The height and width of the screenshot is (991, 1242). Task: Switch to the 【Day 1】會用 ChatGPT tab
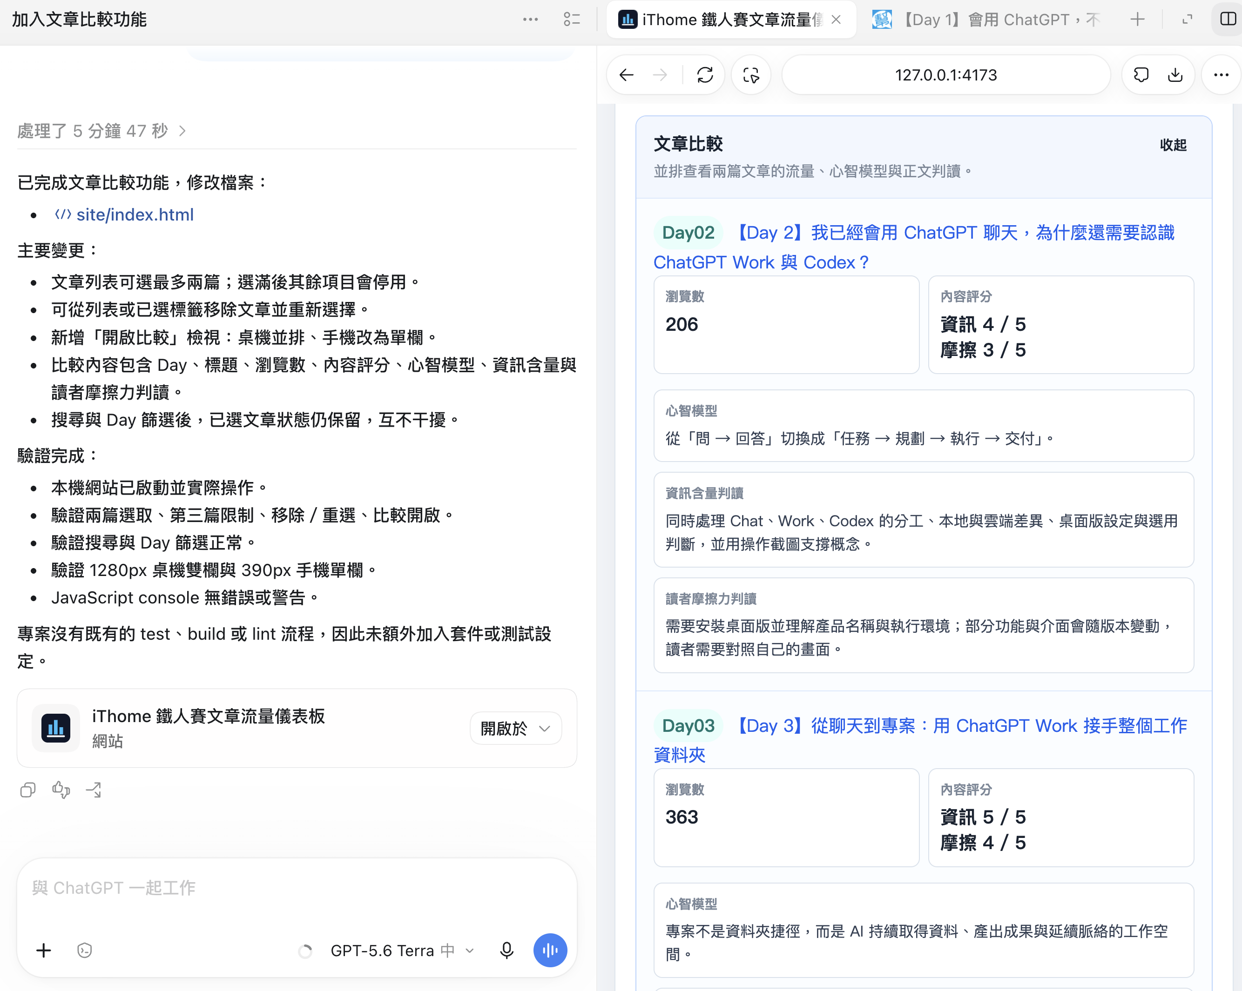point(986,20)
